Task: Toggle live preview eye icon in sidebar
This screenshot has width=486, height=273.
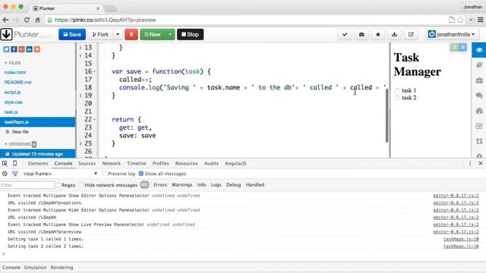Action: click(479, 50)
